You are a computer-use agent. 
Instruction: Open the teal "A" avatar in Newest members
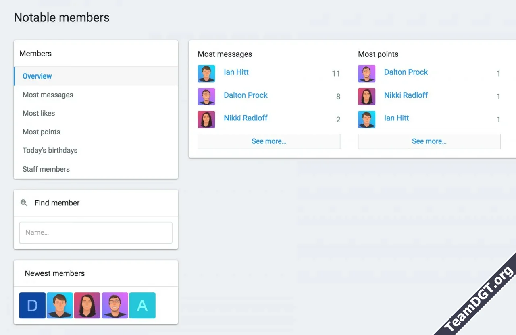tap(142, 306)
